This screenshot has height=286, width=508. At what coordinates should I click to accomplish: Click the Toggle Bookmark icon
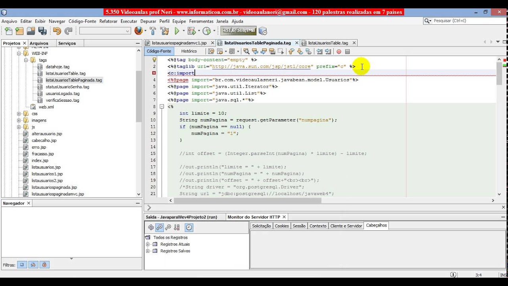pos(309,51)
